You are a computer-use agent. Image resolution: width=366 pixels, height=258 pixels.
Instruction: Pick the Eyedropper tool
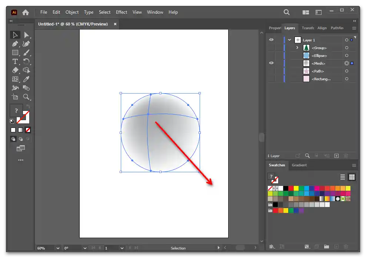pos(26,79)
